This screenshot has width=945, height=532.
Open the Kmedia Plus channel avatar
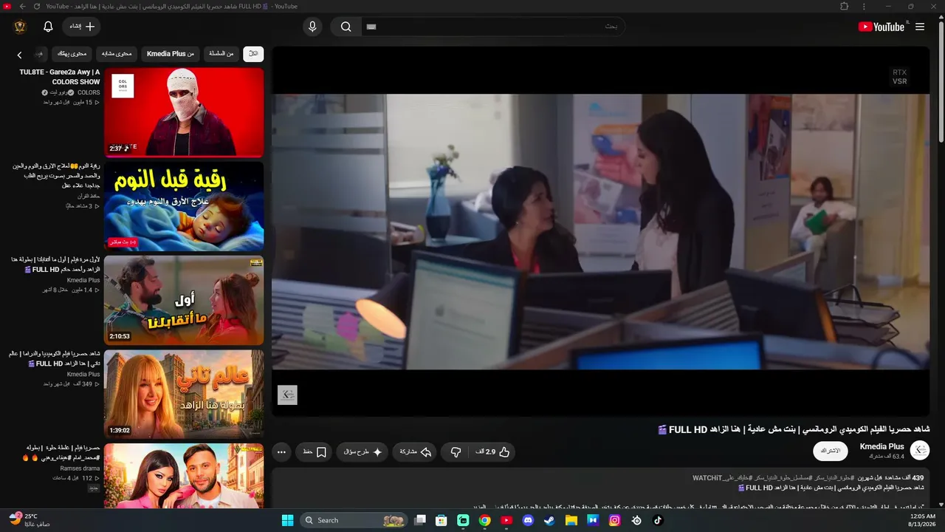pos(920,450)
